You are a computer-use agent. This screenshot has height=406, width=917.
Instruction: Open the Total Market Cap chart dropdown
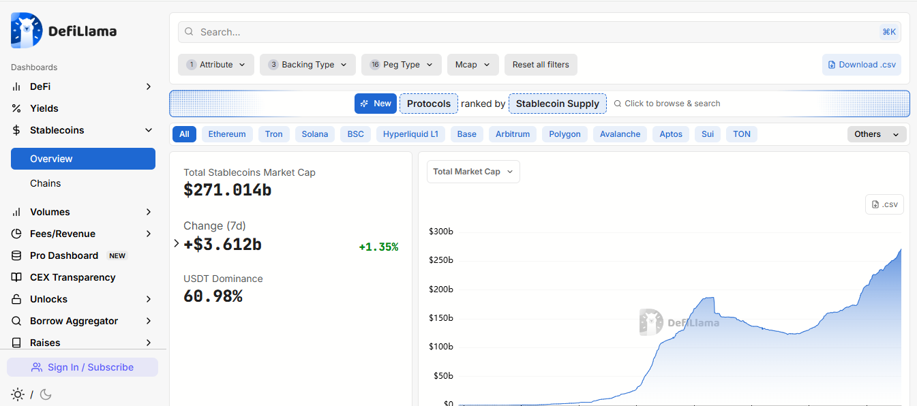pos(473,172)
